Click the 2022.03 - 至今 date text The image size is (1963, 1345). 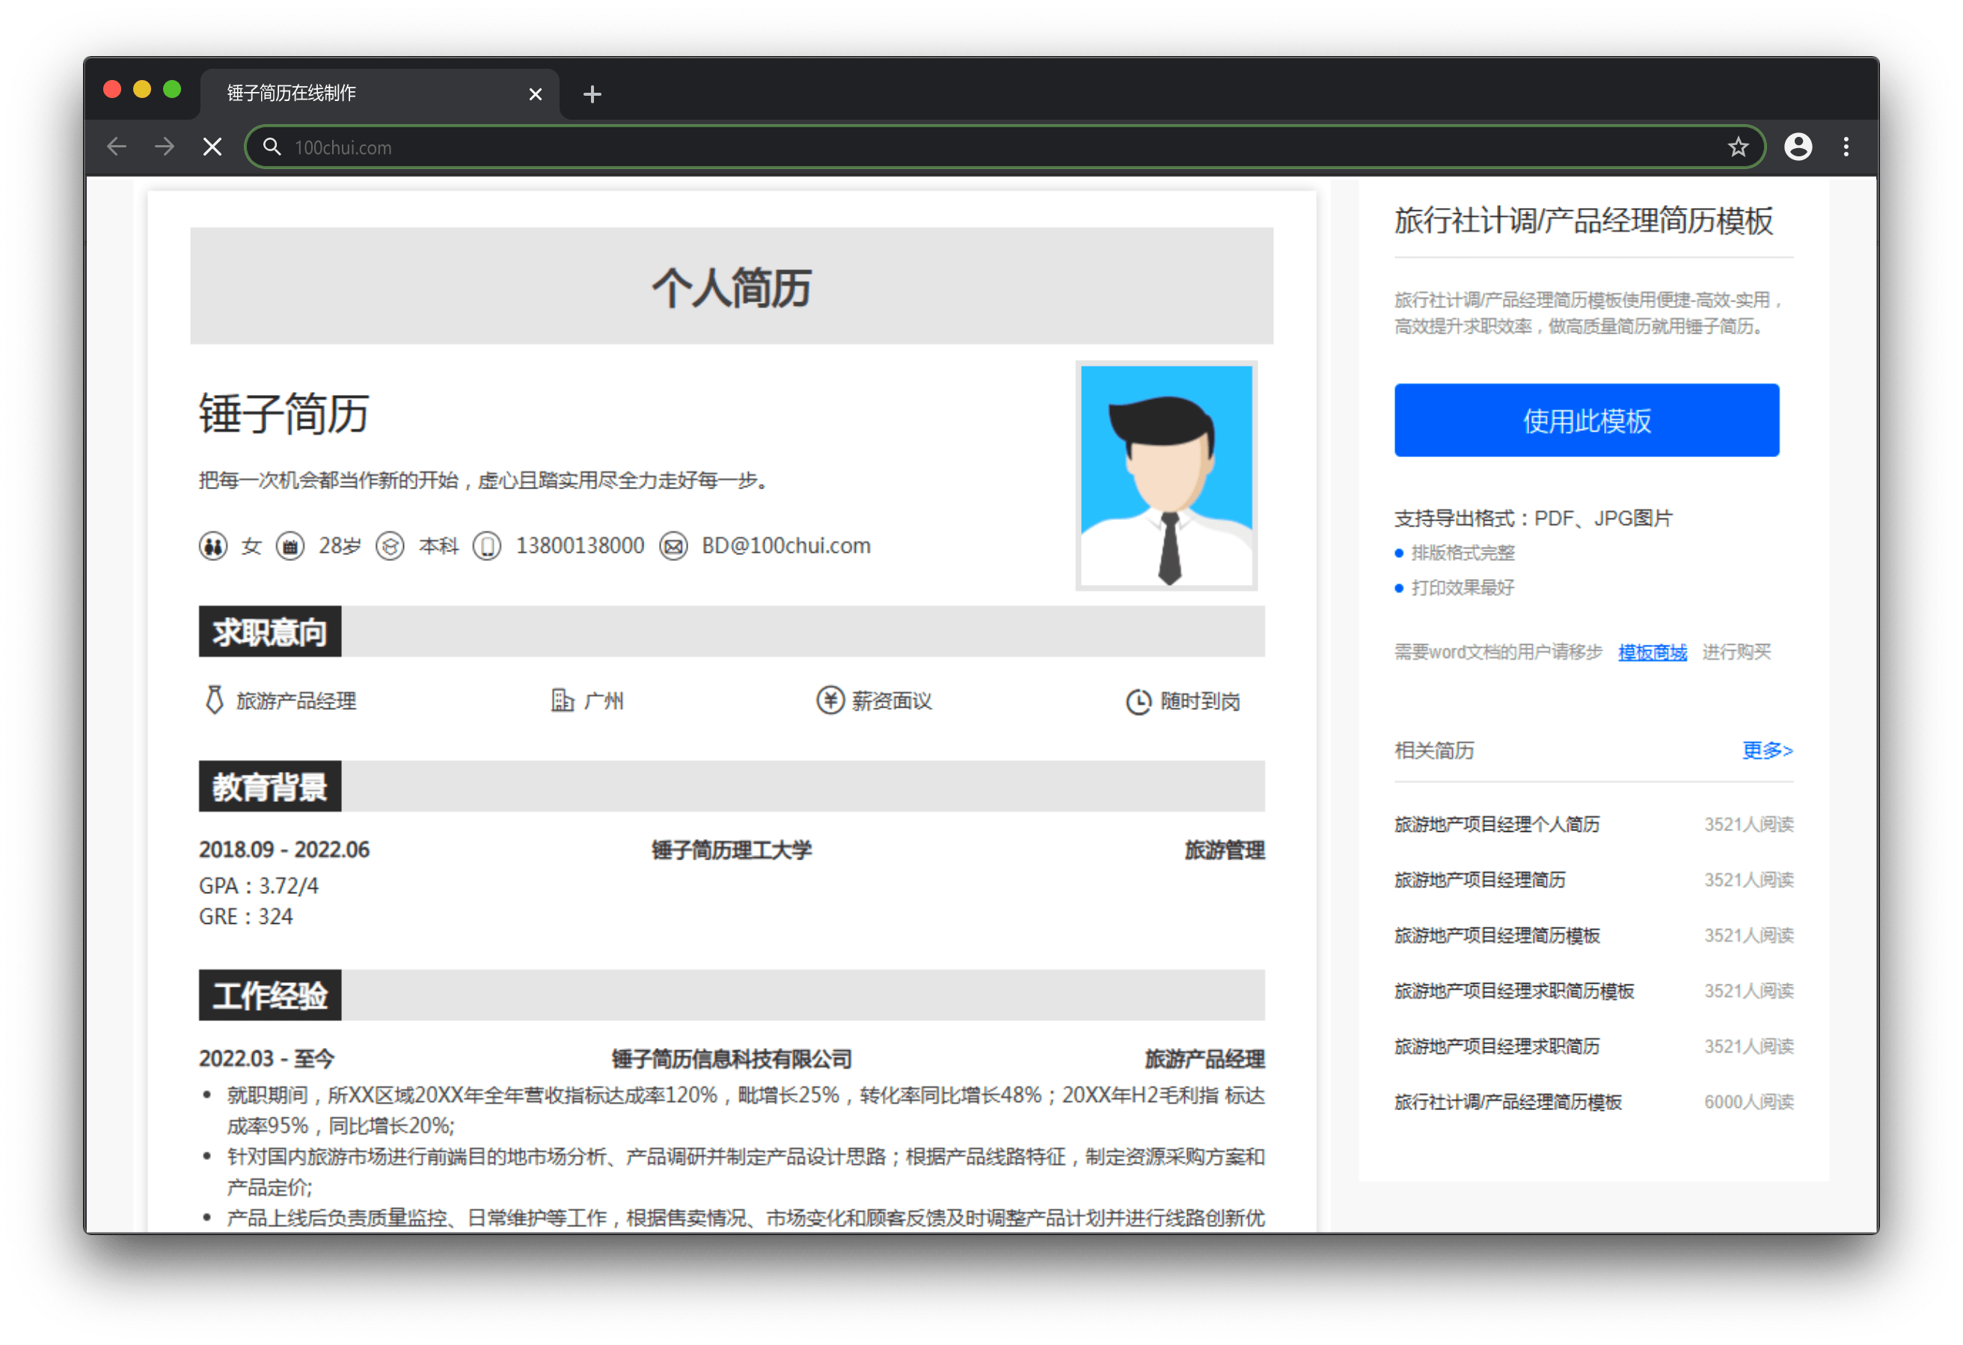pyautogui.click(x=267, y=1058)
